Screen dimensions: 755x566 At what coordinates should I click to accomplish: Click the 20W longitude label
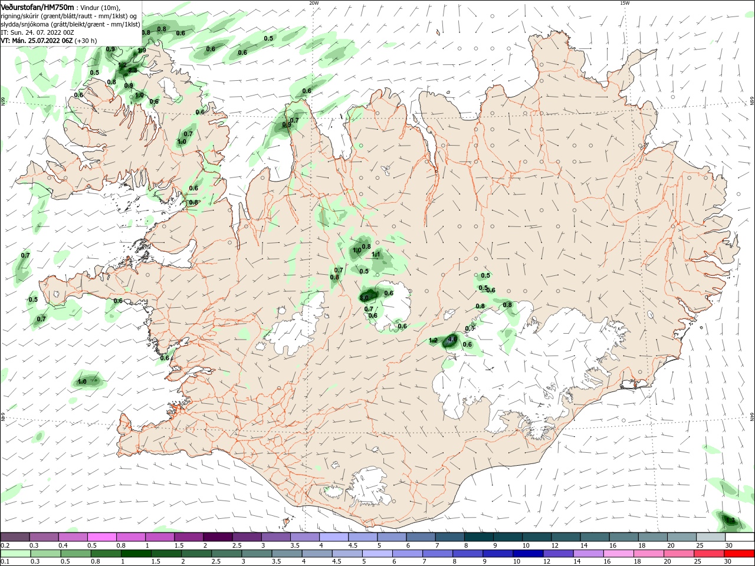(314, 3)
